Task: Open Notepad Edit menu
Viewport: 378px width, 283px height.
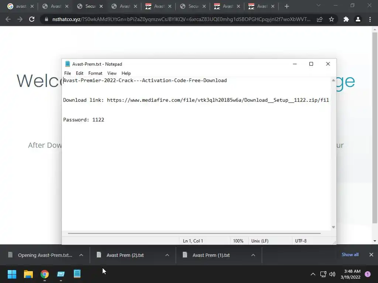Action: [x=79, y=73]
